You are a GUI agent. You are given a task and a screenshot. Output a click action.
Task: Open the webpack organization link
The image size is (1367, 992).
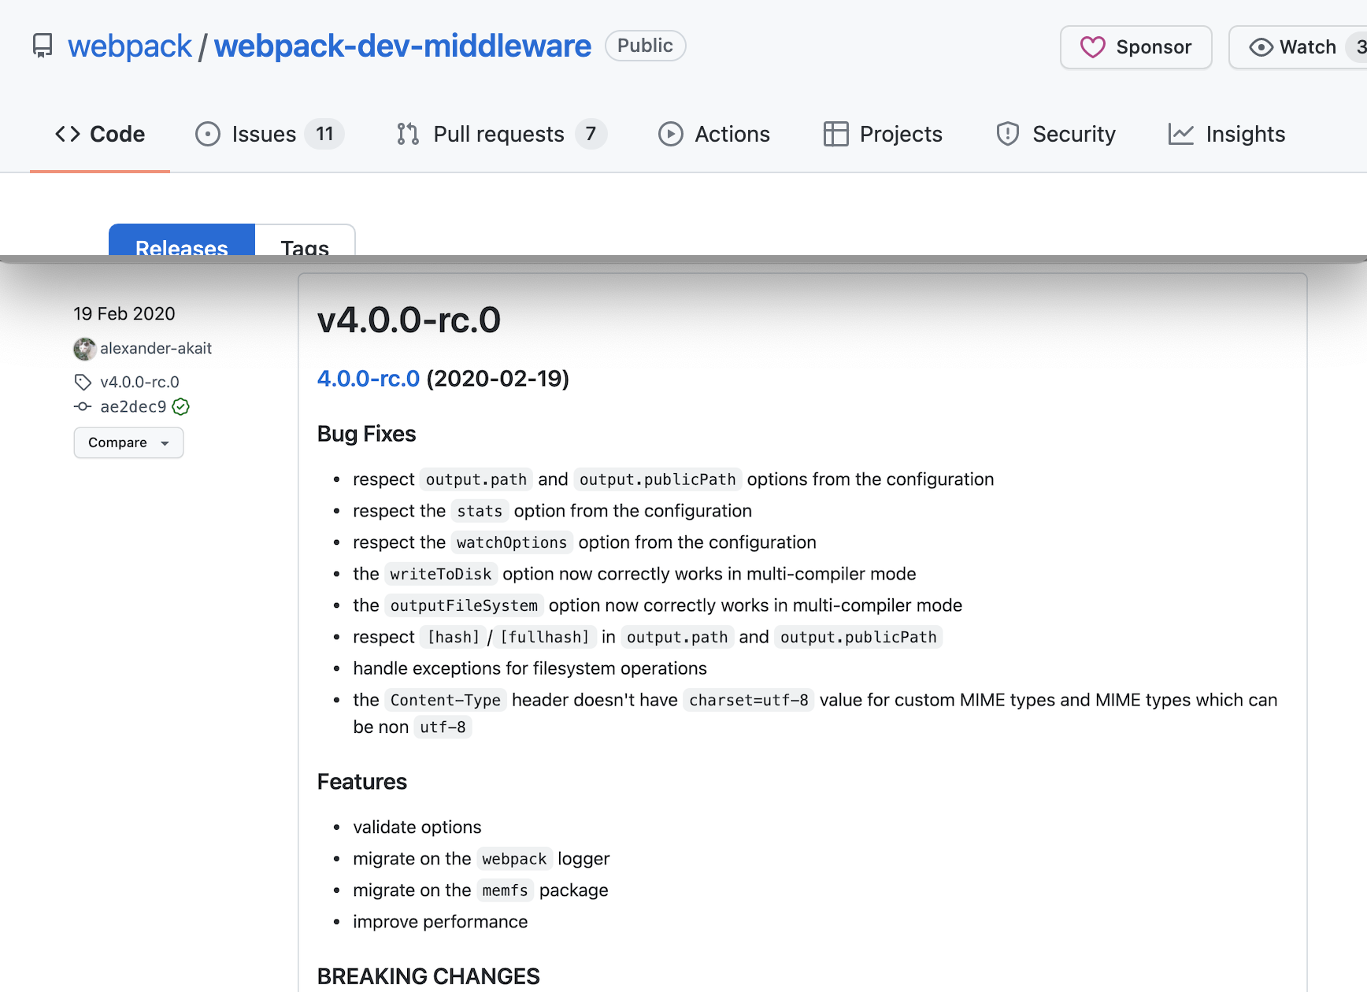[x=130, y=46]
